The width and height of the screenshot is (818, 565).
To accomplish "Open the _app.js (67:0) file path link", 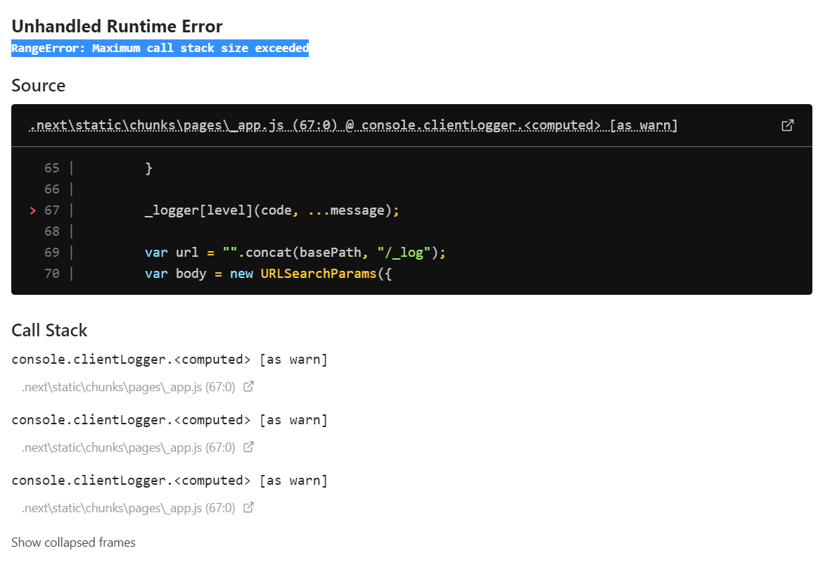I will pyautogui.click(x=129, y=386).
